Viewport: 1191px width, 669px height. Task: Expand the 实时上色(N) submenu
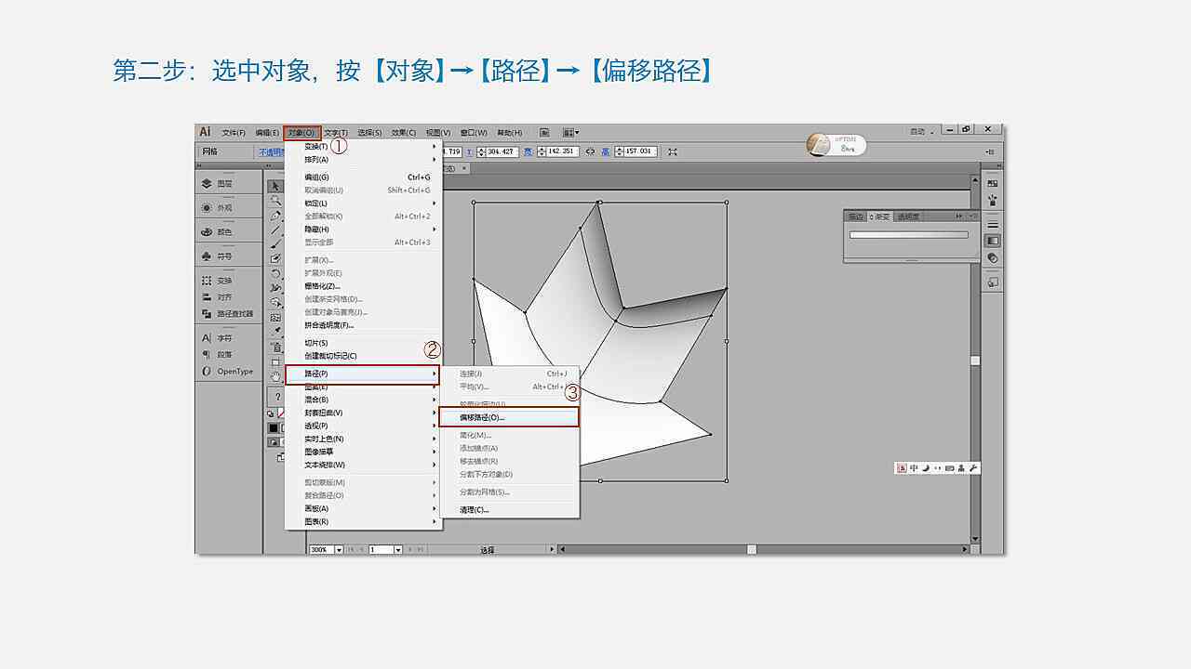click(x=363, y=439)
